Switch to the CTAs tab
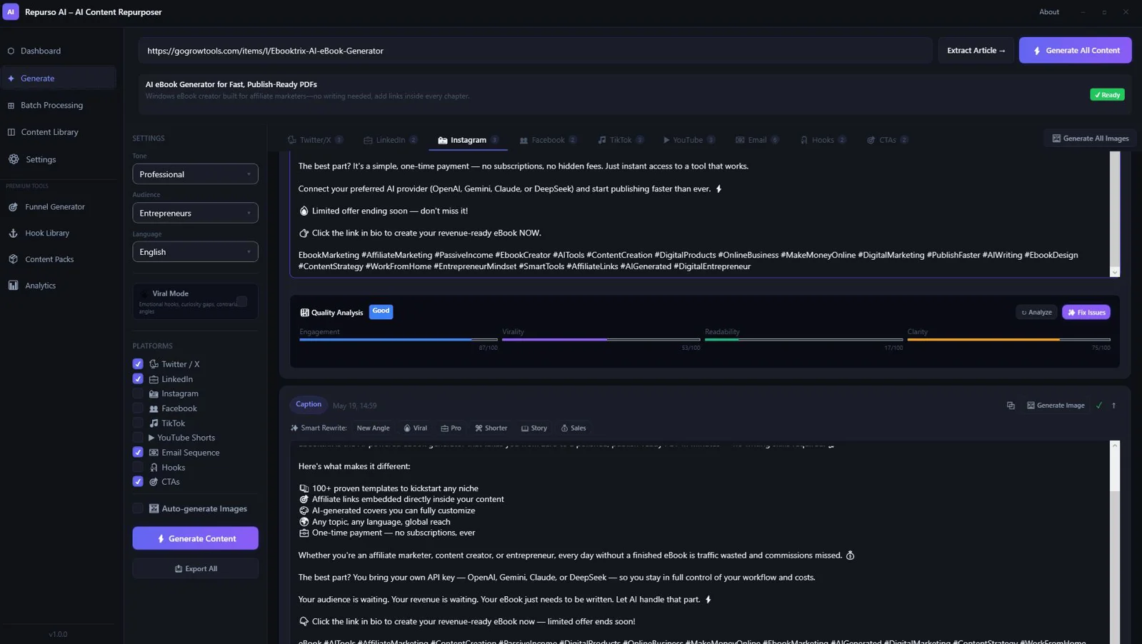The image size is (1142, 644). coord(887,140)
